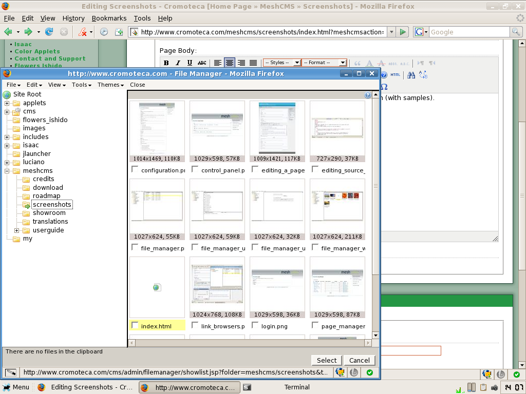Click the green check icon in File Manager status bar
Screen dimensions: 526x394
370,372
